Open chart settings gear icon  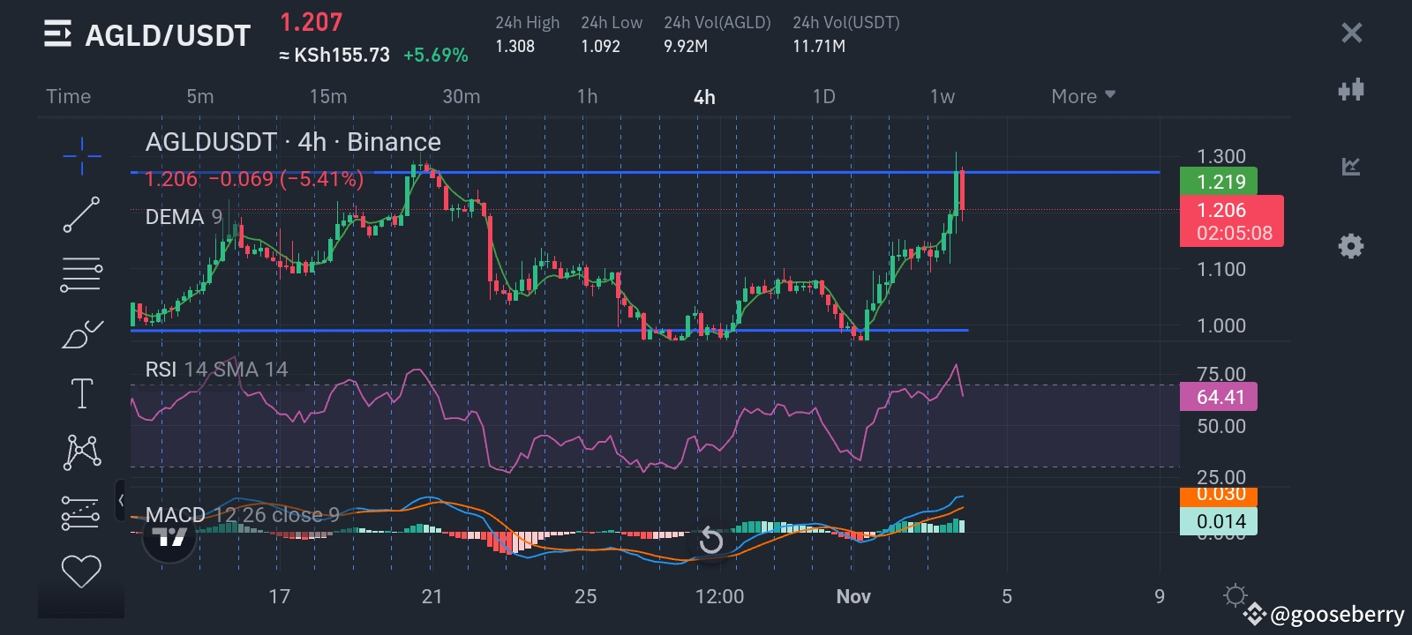(1350, 246)
